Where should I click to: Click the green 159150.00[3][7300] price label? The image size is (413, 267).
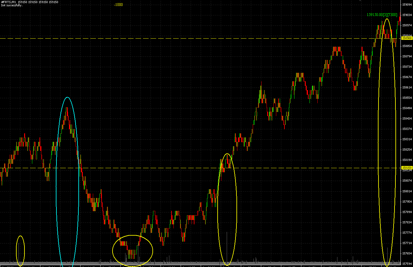tap(382, 15)
